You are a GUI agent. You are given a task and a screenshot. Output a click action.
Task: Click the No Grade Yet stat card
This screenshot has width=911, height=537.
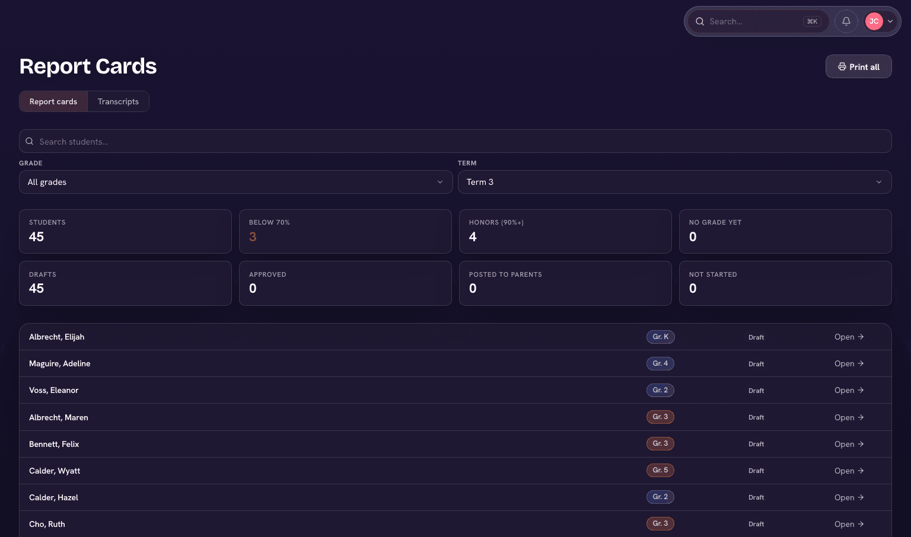785,231
